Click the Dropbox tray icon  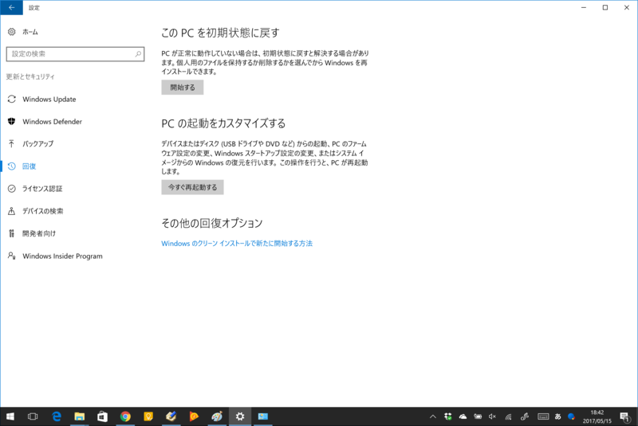pyautogui.click(x=448, y=416)
